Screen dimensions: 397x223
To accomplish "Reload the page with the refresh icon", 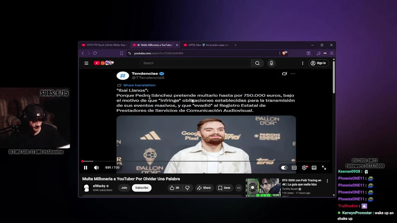I will [x=95, y=53].
